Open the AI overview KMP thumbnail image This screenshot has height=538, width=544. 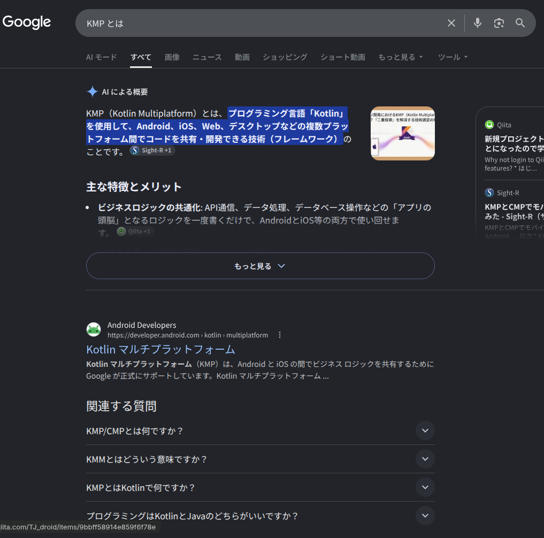402,134
